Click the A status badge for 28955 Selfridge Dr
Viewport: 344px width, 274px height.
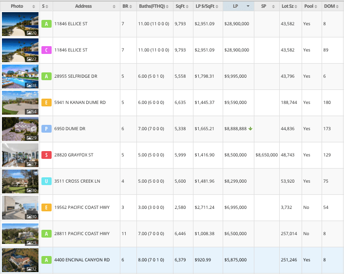click(x=46, y=76)
